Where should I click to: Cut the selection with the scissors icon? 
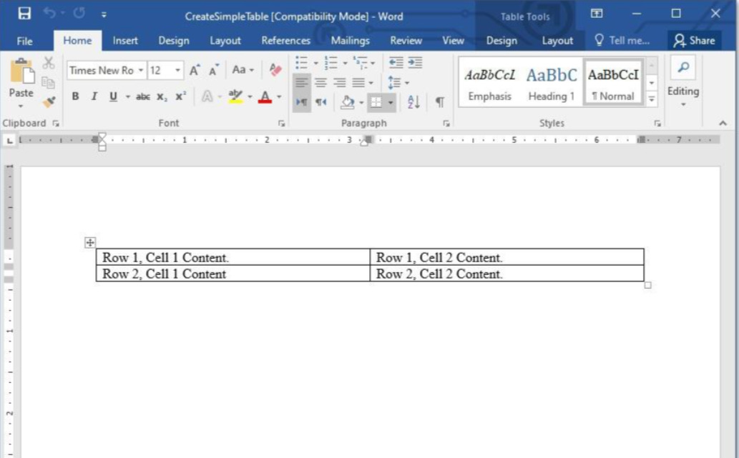49,63
